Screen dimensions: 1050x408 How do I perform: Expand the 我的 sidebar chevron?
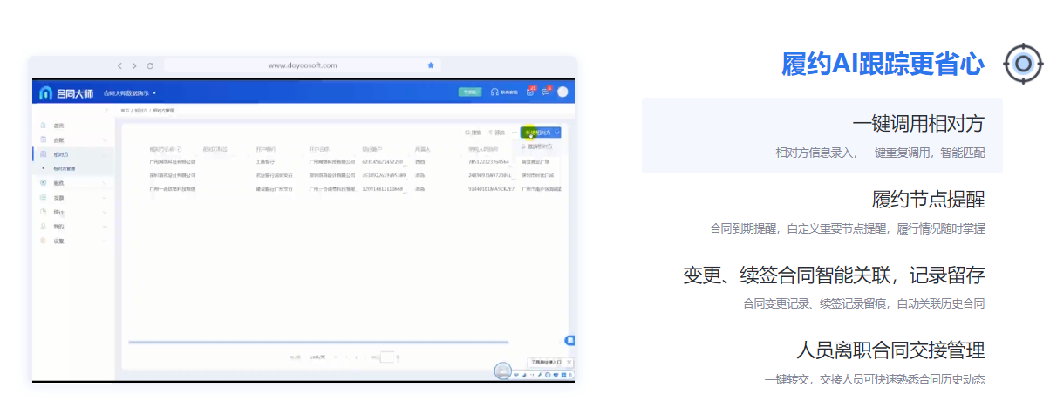coord(105,226)
